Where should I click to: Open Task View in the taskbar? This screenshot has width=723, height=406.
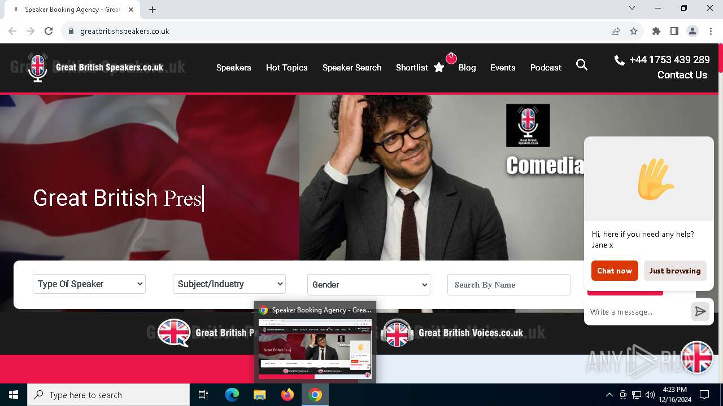click(203, 395)
